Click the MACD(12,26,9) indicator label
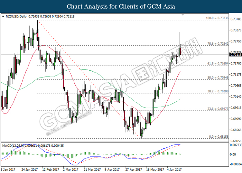Screen dimensions: 242x173 pos(13,146)
